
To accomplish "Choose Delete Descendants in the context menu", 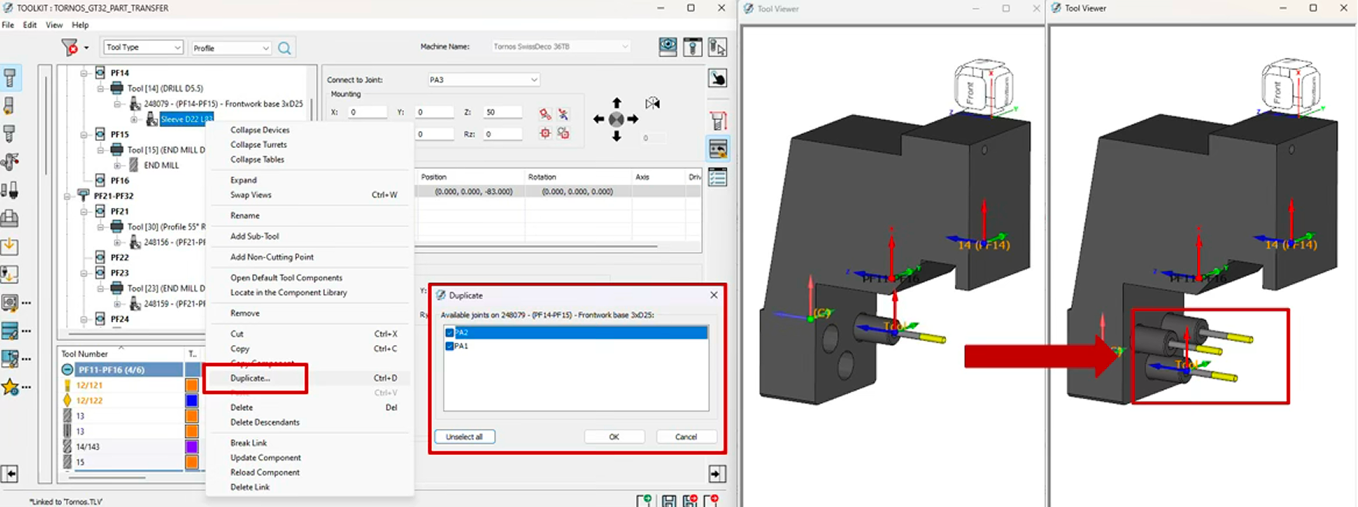I will [x=264, y=422].
